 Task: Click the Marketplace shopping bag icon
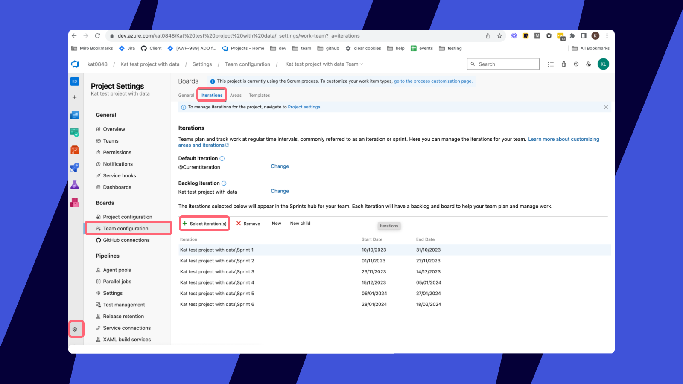564,64
